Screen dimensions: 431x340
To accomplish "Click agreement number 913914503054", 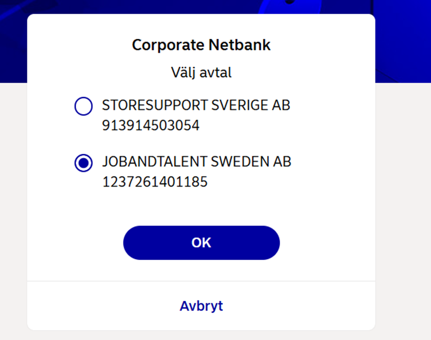I will click(151, 126).
